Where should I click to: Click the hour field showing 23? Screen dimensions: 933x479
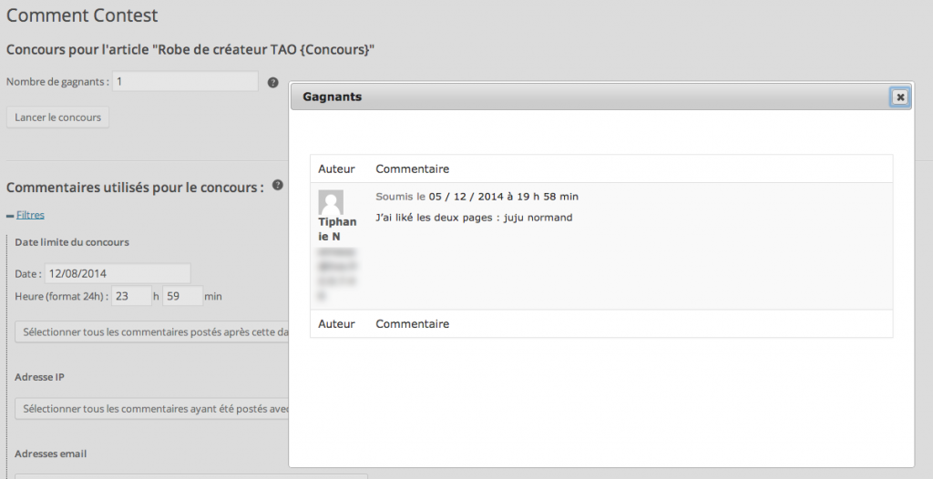(131, 296)
